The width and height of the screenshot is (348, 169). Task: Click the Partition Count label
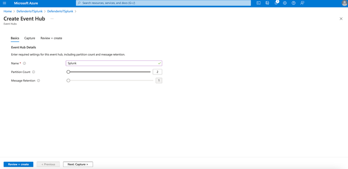(21, 72)
